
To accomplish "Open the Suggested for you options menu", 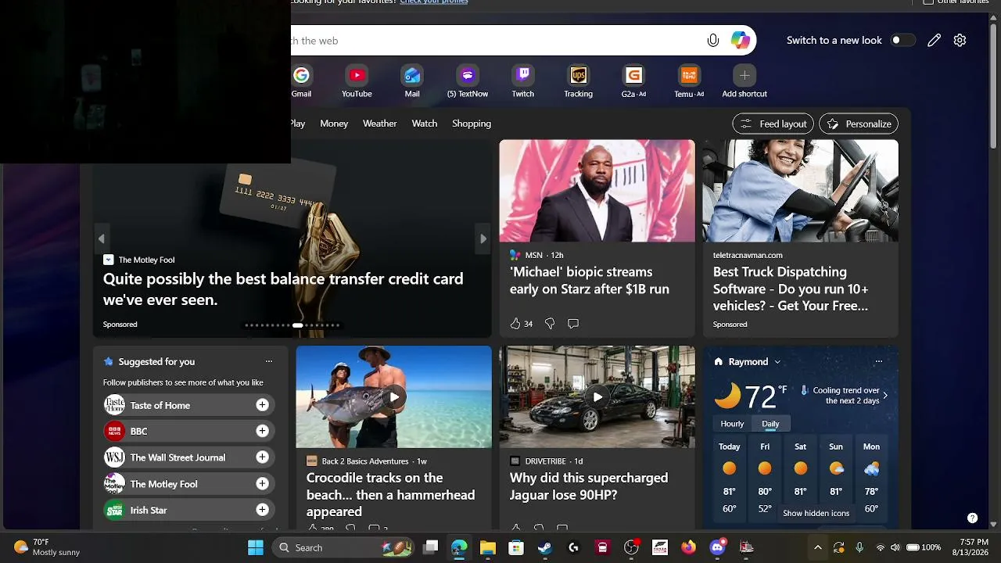I will tap(269, 361).
